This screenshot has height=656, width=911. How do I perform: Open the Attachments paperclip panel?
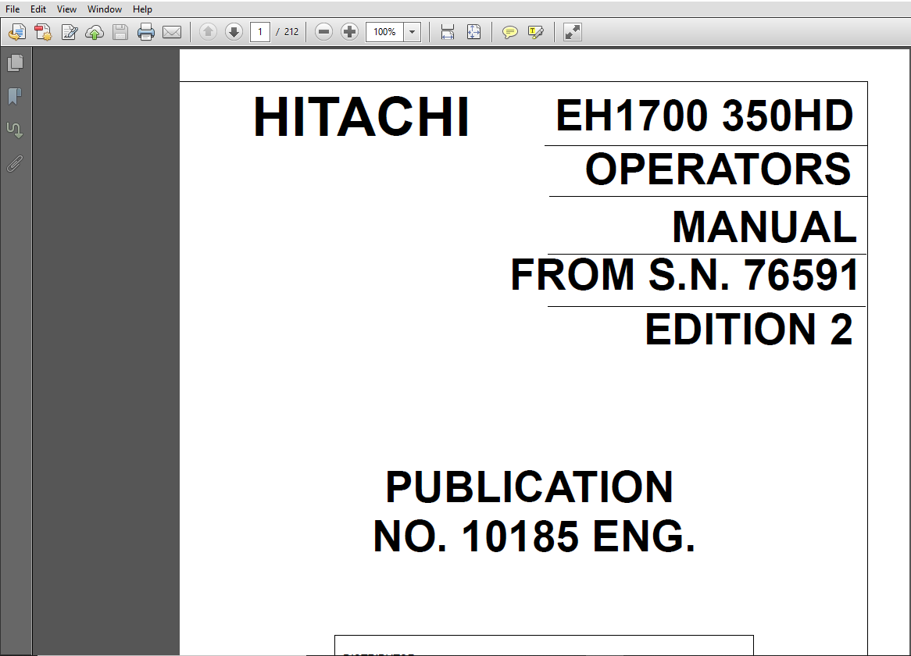15,164
